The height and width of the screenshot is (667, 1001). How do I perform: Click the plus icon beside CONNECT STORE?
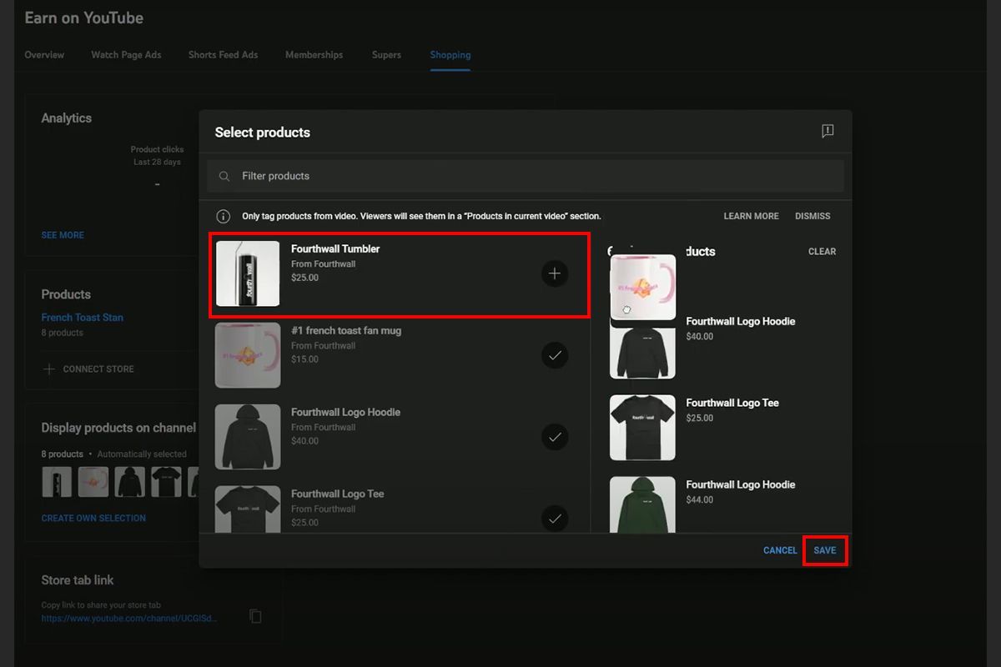(48, 369)
